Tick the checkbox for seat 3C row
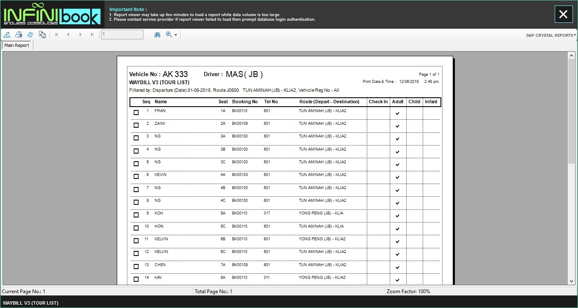Image resolution: width=578 pixels, height=308 pixels. [x=136, y=164]
